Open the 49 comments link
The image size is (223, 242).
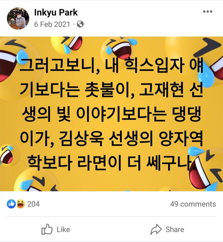(x=193, y=204)
